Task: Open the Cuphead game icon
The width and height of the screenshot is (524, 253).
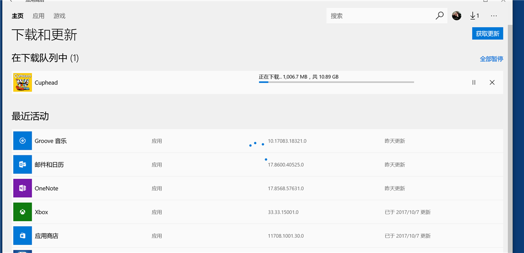Action: click(23, 82)
